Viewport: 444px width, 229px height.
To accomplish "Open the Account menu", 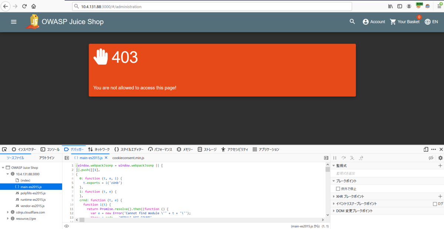I will [374, 22].
